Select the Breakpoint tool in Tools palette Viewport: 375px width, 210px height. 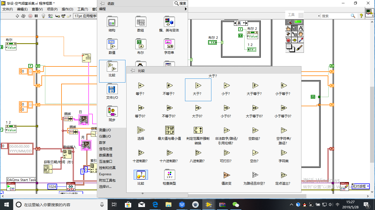point(288,40)
